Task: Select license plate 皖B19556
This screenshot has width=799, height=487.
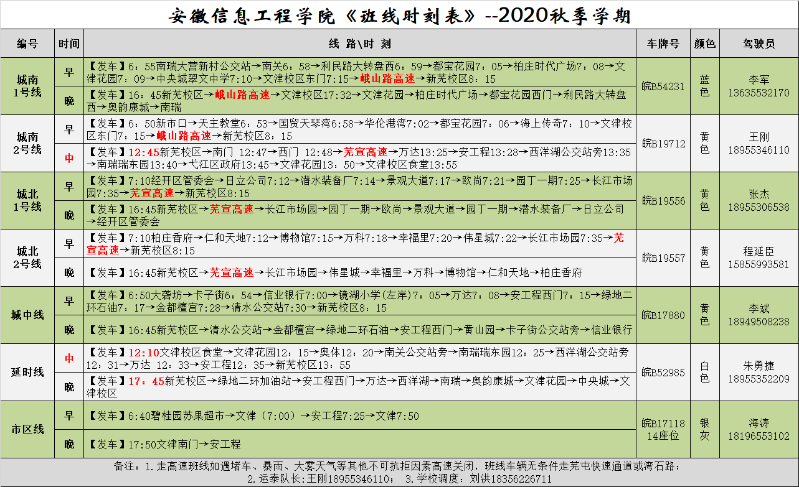Action: (x=663, y=200)
